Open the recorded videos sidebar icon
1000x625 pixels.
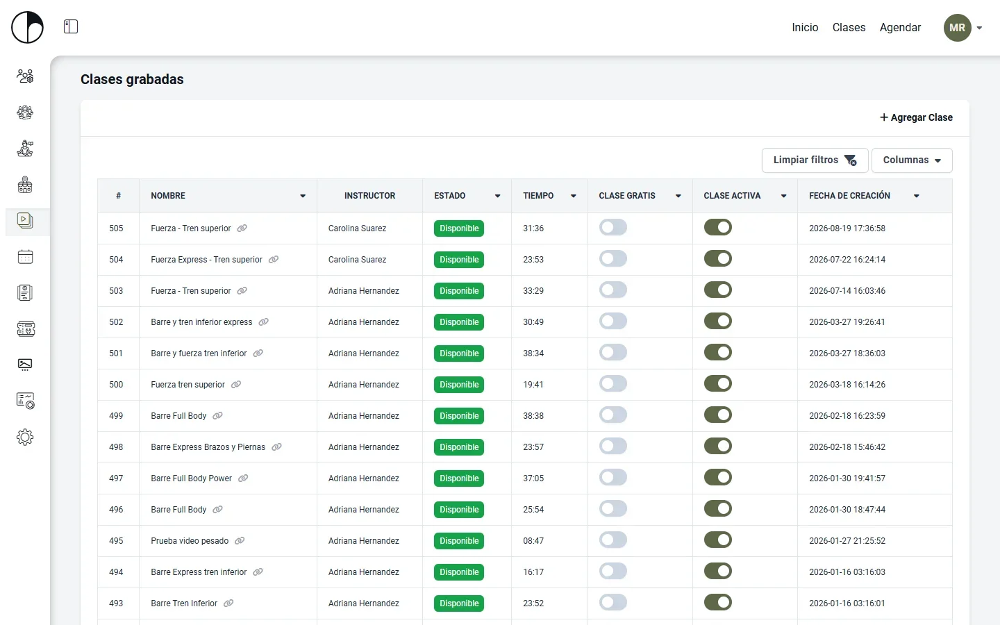point(25,221)
